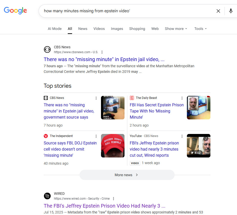Open 'The FBI's Jeffrey Epstein Prison Video Had Nearly 3 ...' result
This screenshot has width=237, height=215.
(x=105, y=206)
